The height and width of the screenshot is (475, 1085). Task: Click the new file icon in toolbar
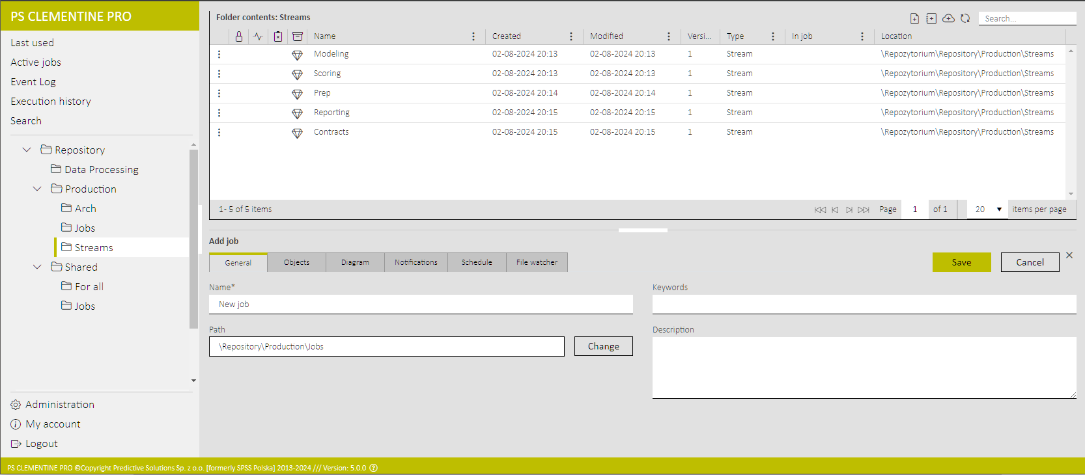pos(914,18)
